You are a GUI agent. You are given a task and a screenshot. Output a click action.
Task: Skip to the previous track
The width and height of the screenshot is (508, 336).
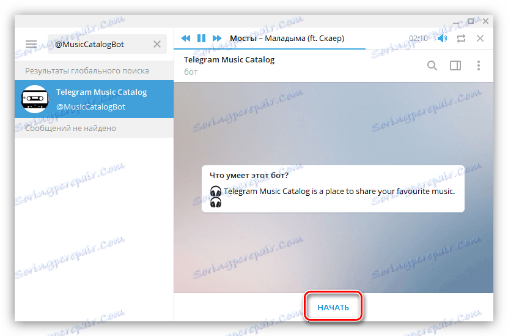186,39
